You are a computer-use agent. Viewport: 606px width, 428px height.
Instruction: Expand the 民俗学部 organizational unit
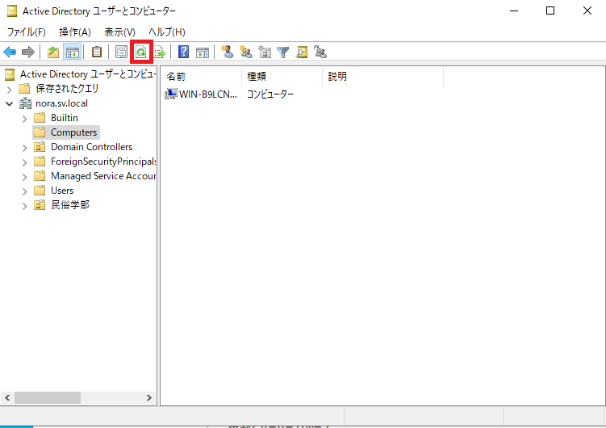coord(25,206)
